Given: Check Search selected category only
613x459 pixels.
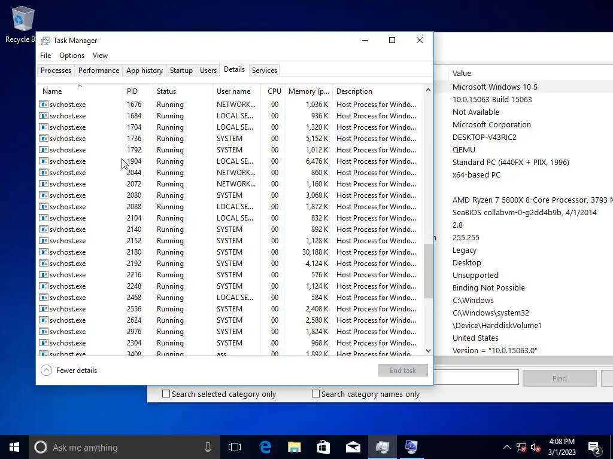Looking at the screenshot, I should click(166, 394).
